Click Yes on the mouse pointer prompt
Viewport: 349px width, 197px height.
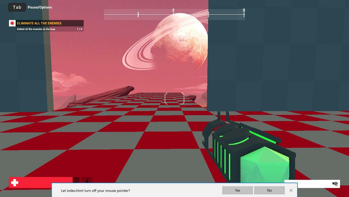tap(237, 190)
